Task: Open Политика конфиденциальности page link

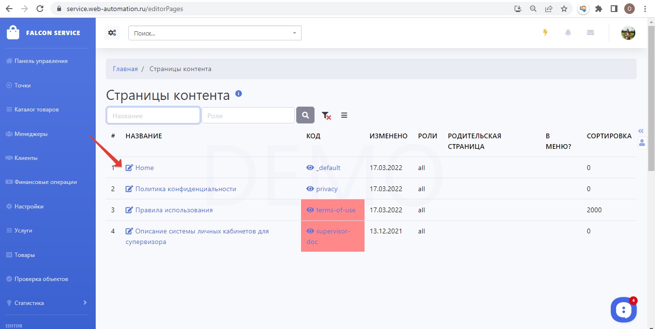Action: click(186, 189)
